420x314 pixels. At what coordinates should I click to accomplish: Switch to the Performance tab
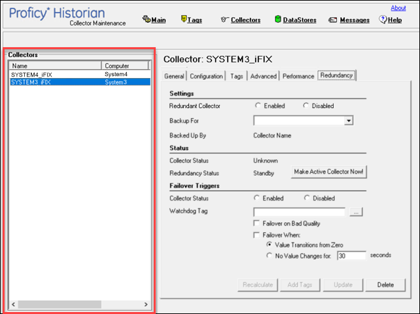coord(298,76)
